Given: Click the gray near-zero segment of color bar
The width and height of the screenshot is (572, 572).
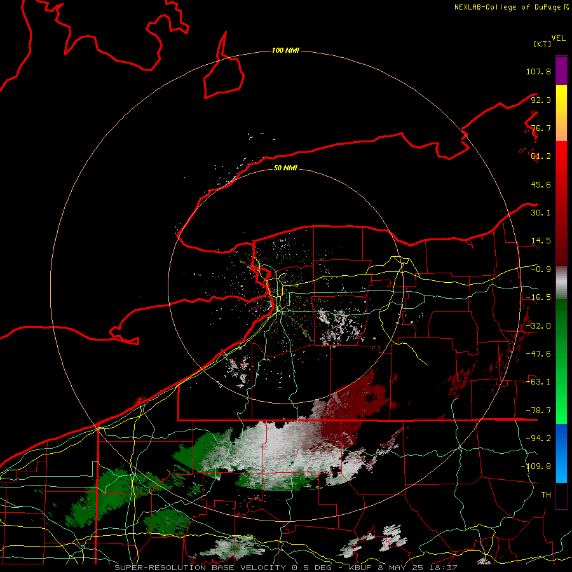Looking at the screenshot, I should coord(561,283).
